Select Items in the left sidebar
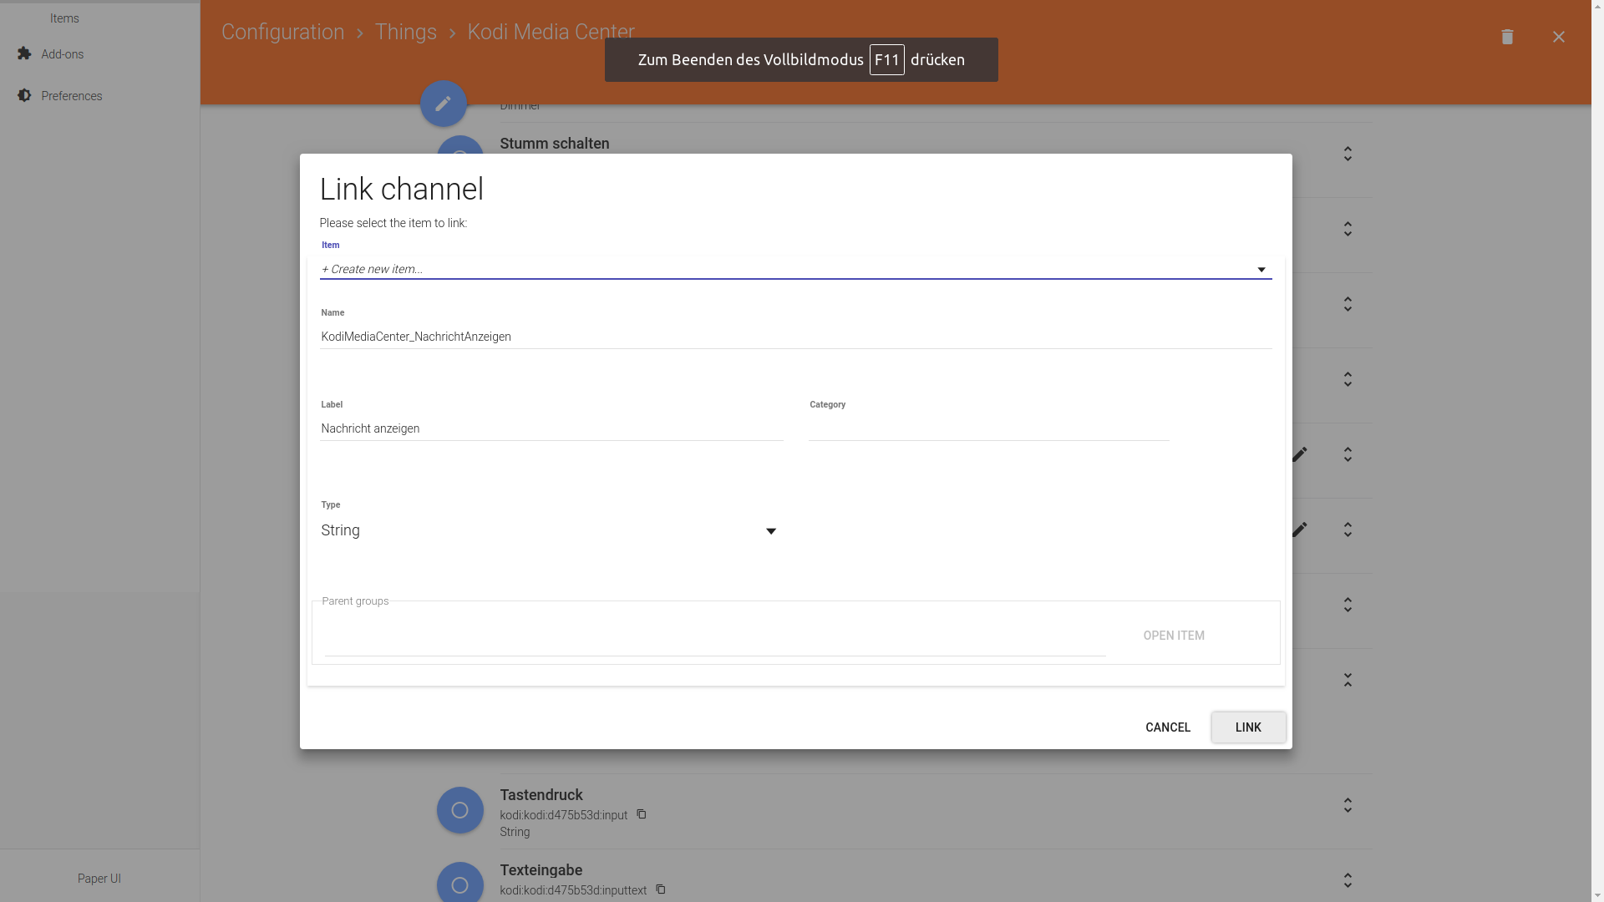This screenshot has height=902, width=1604. click(64, 18)
